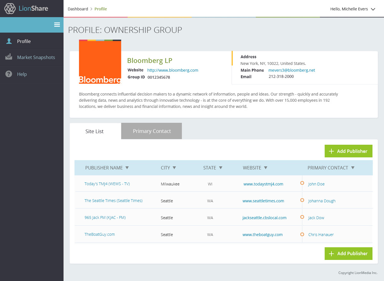Click the Bloomberg logo image
Screen dimensions: 384x281
(100, 62)
